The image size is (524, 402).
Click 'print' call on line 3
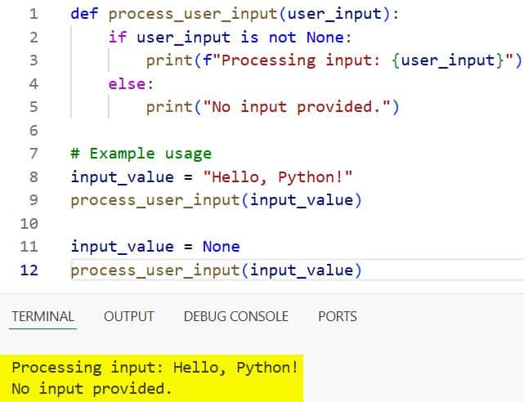coord(169,61)
